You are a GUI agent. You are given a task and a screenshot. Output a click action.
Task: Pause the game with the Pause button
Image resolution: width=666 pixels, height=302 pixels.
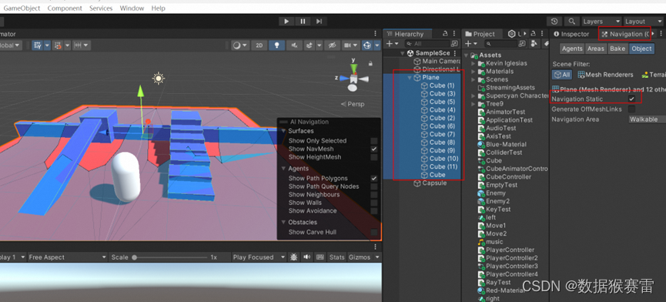303,22
